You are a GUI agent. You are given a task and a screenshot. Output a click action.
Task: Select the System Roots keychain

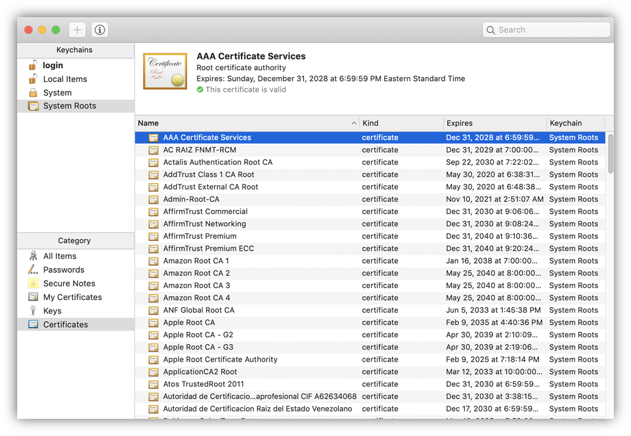75,106
